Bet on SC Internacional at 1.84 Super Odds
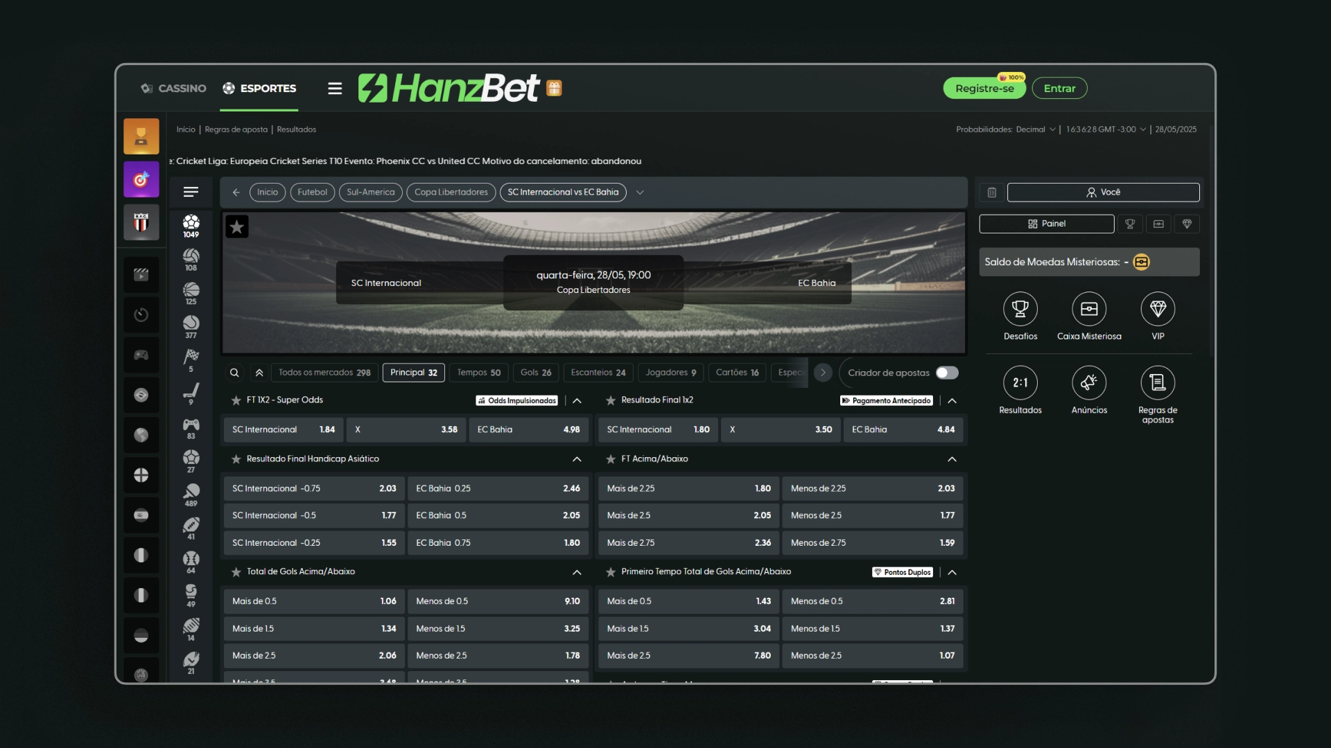 [284, 430]
